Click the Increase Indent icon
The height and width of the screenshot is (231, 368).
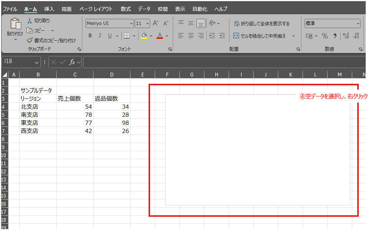point(222,36)
